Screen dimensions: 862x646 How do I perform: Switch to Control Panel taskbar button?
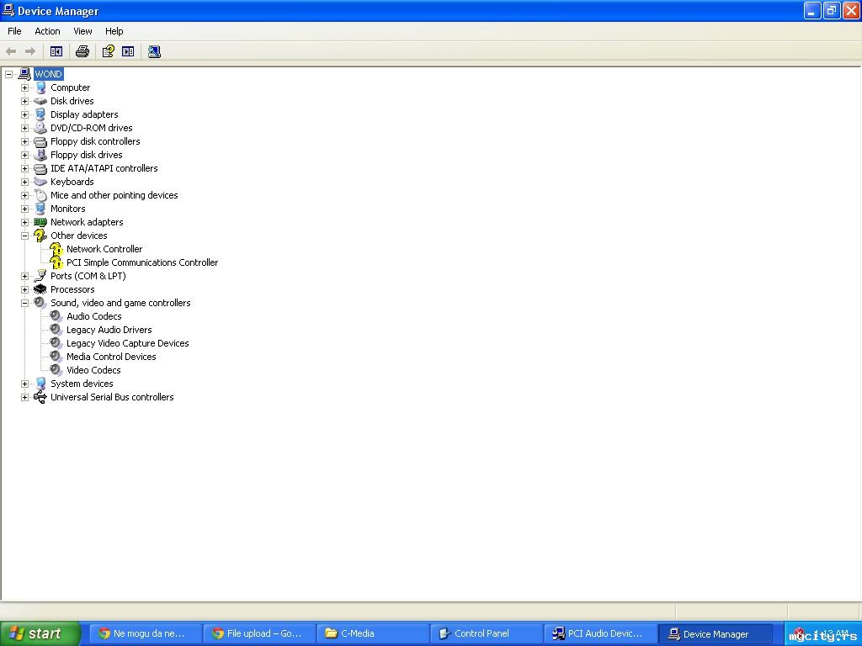487,633
